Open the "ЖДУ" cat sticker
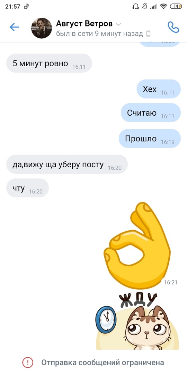Screen dimensions: 187x375 (137, 321)
